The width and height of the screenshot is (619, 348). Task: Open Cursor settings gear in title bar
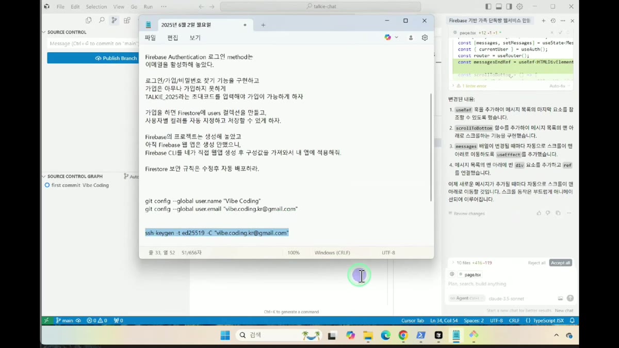click(x=519, y=7)
